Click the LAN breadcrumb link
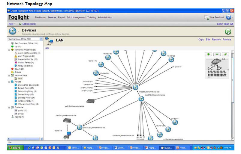This screenshot has height=154, width=241. coord(47,48)
